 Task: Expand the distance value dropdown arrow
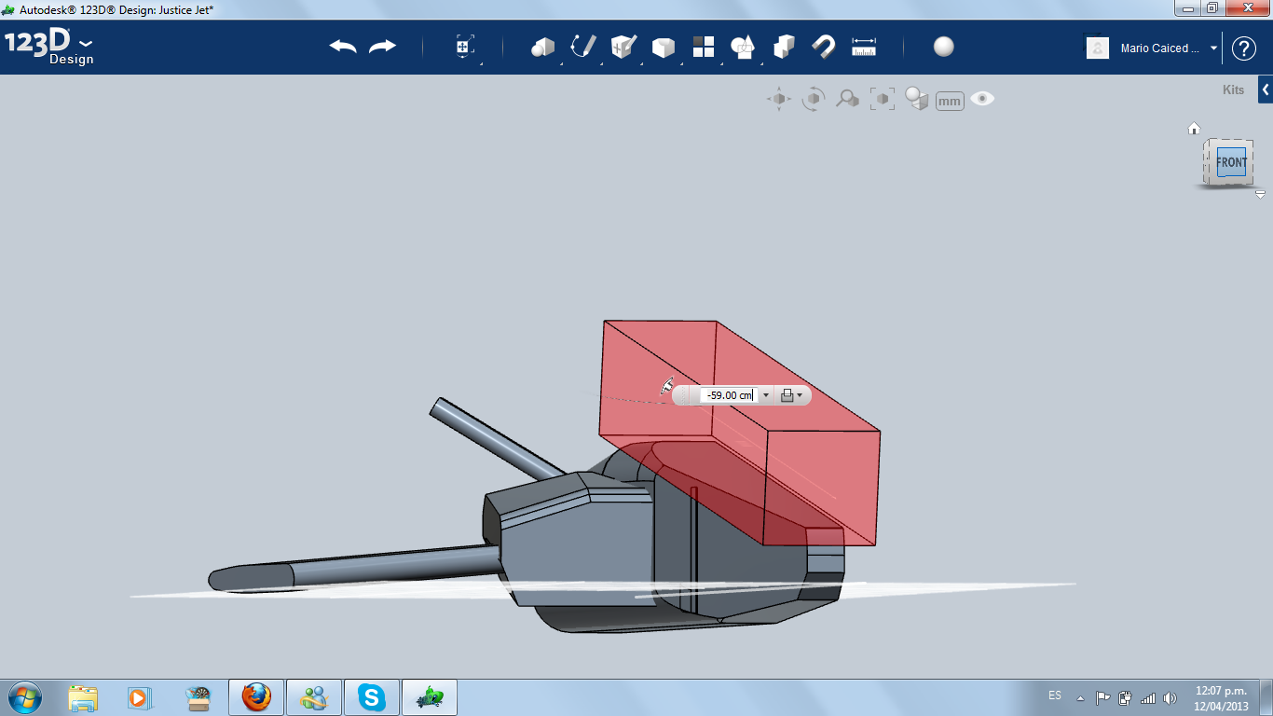tap(766, 395)
